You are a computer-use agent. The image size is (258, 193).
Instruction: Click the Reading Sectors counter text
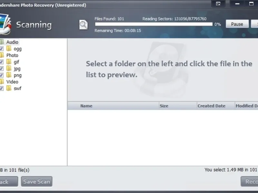pos(174,19)
